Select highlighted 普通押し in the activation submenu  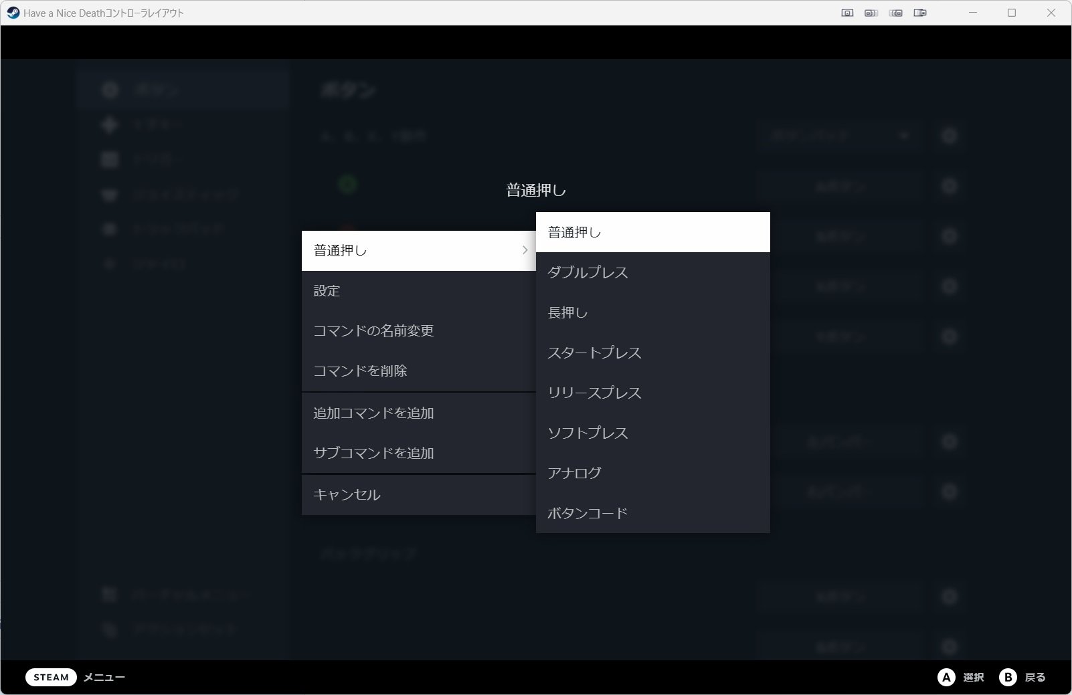point(652,232)
